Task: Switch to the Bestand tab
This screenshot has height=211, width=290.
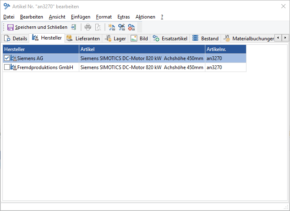Action: (x=205, y=38)
